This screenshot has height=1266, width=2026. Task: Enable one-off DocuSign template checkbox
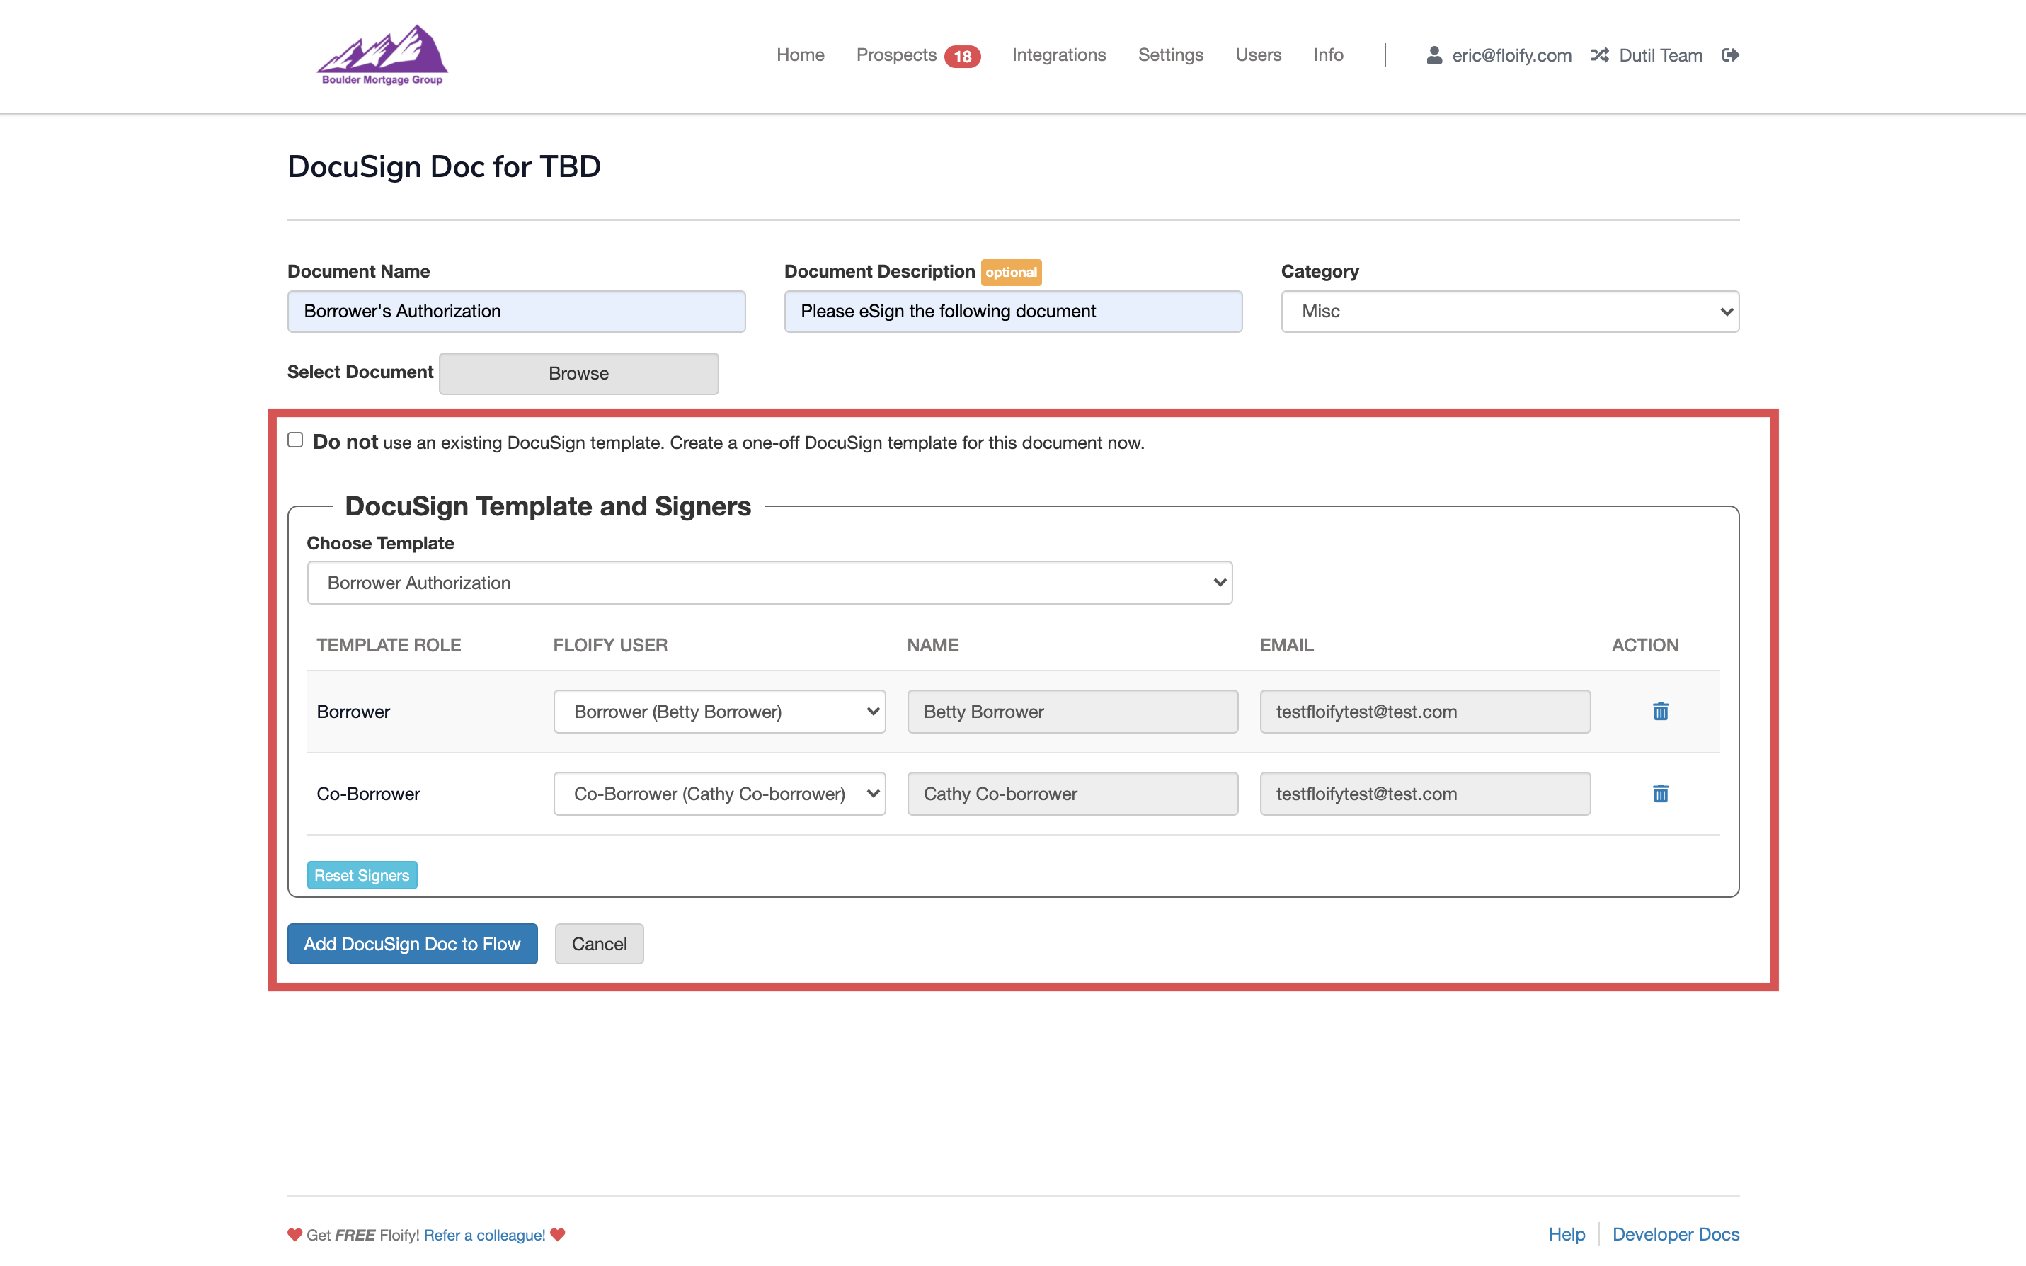click(x=295, y=440)
